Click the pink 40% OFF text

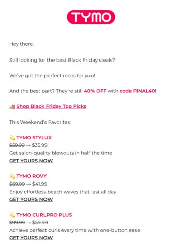click(95, 91)
